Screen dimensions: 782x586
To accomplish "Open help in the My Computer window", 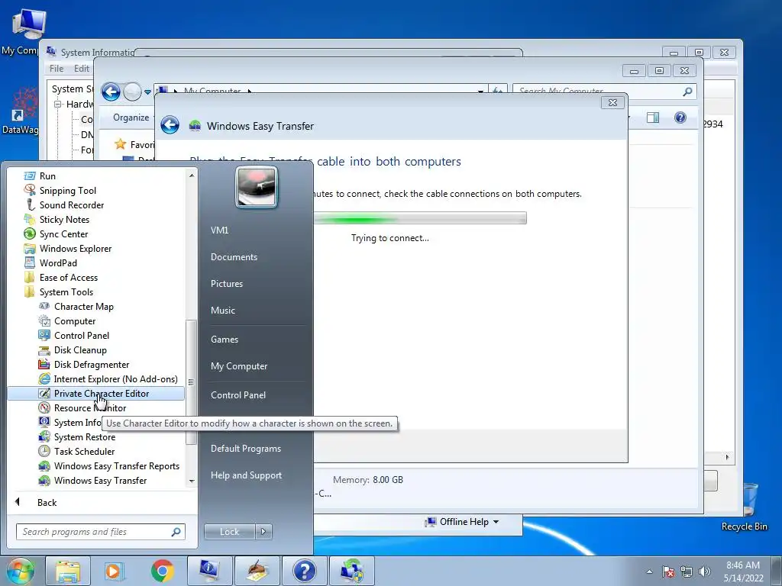I will pos(680,118).
